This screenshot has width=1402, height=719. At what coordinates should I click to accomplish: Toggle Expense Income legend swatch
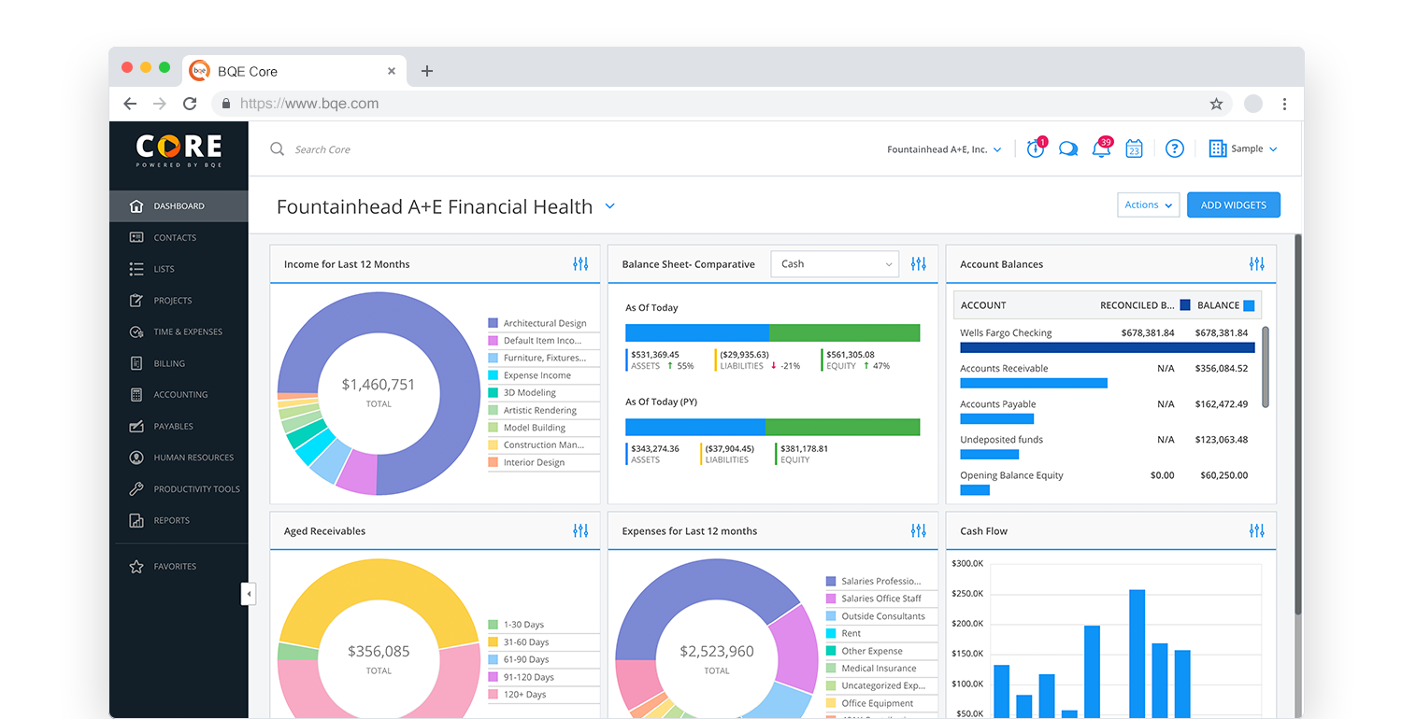(493, 375)
